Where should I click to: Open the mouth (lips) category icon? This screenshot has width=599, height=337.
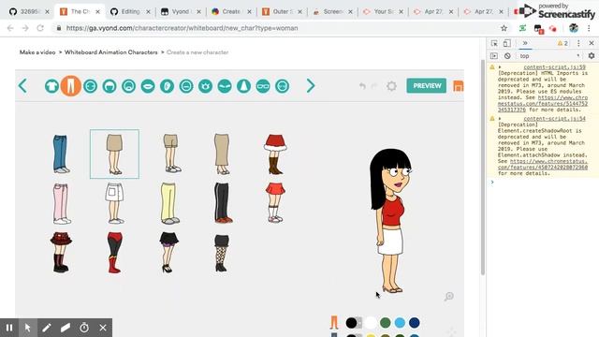[148, 86]
